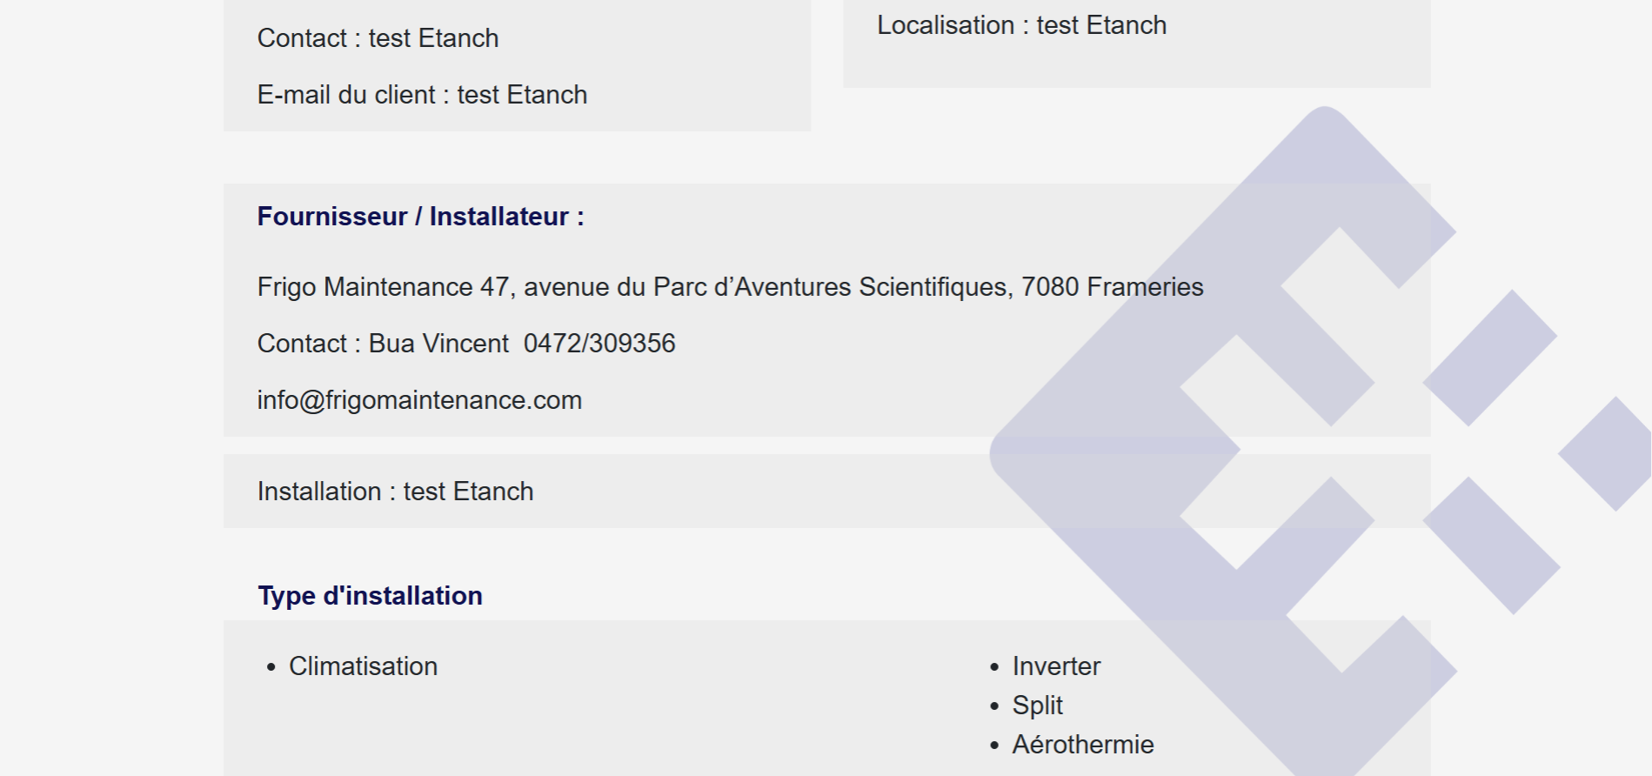Click the "Aérothermie" list item
The width and height of the screenshot is (1652, 776).
[1082, 745]
